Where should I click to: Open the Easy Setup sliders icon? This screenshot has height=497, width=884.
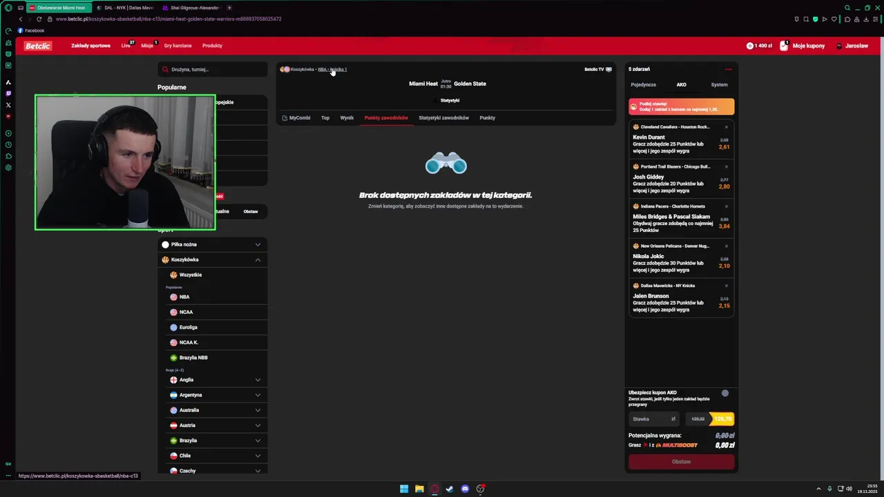[x=875, y=19]
